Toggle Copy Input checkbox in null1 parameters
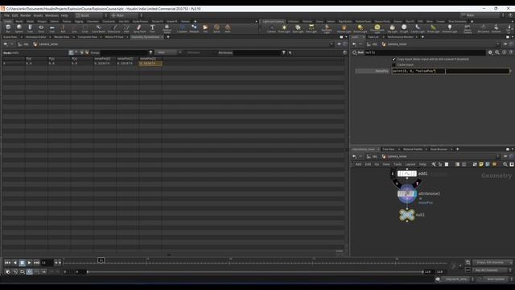 tap(393, 59)
